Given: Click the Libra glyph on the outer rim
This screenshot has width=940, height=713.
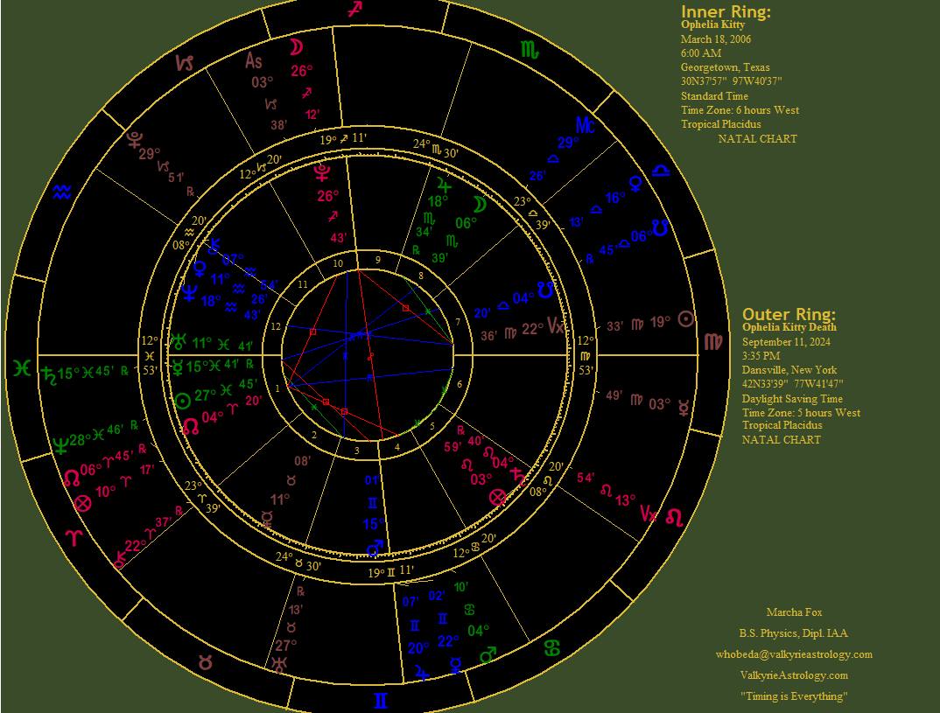Looking at the screenshot, I should 661,170.
